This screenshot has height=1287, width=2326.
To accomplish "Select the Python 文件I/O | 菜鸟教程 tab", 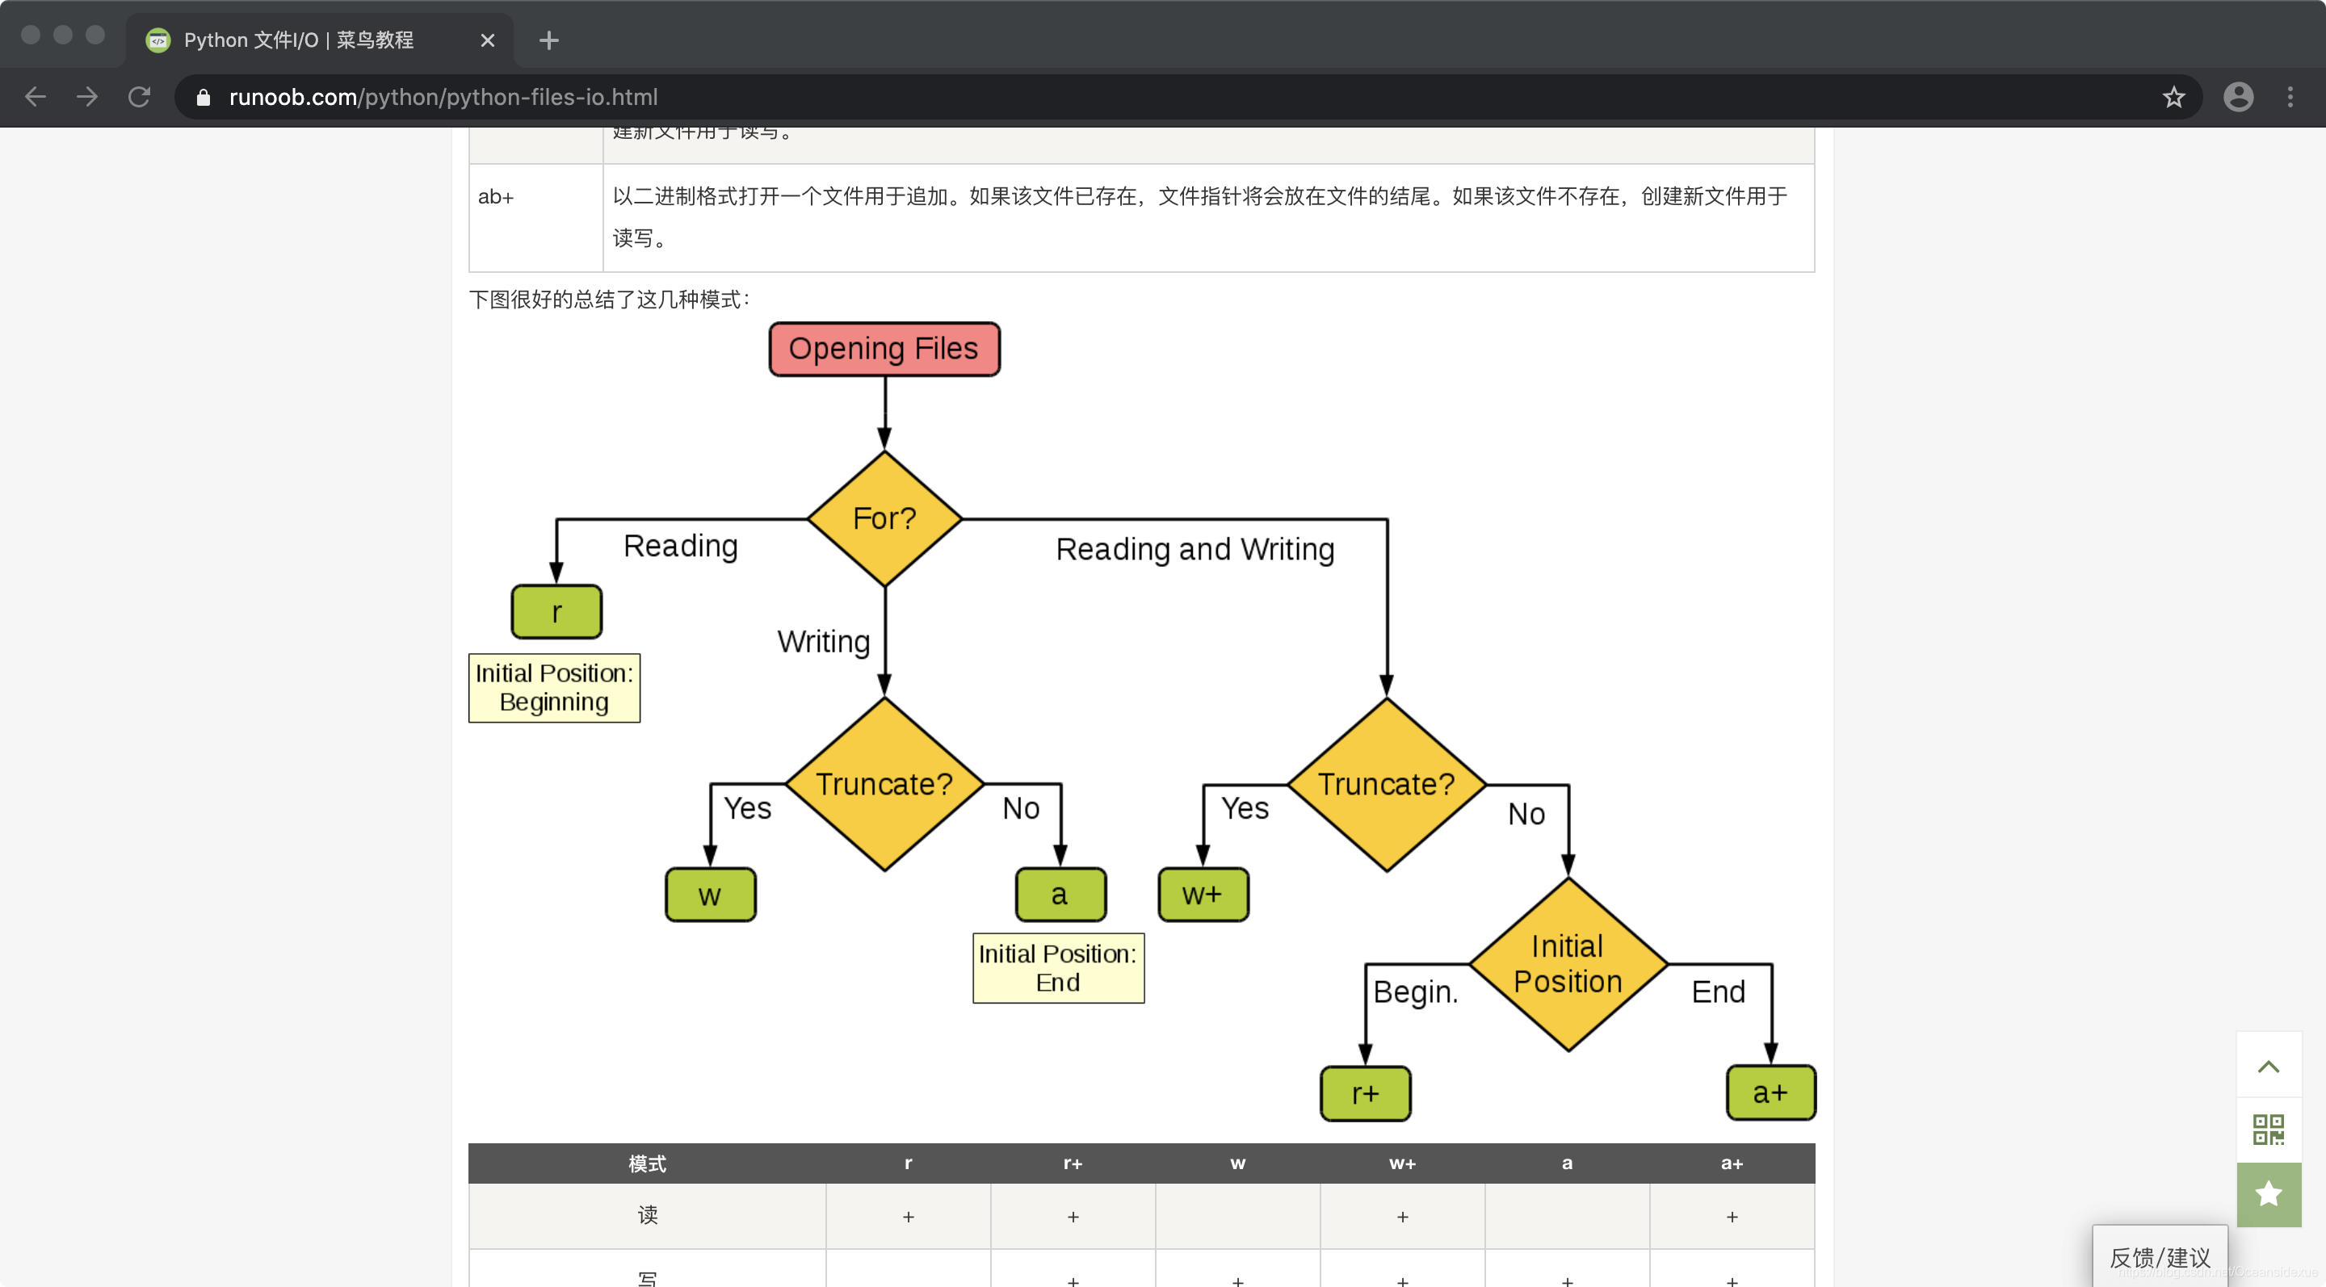I will [x=319, y=40].
